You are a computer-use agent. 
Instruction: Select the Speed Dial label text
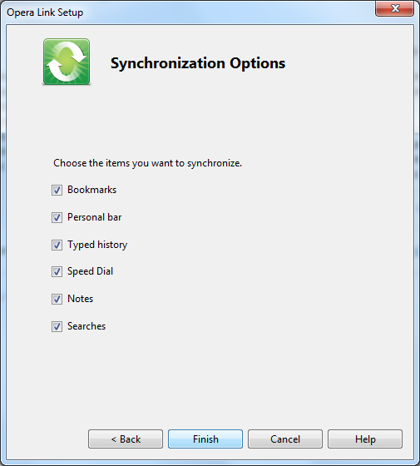91,271
